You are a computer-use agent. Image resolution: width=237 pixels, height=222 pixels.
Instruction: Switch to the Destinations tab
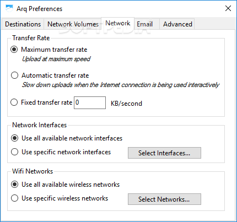click(23, 24)
